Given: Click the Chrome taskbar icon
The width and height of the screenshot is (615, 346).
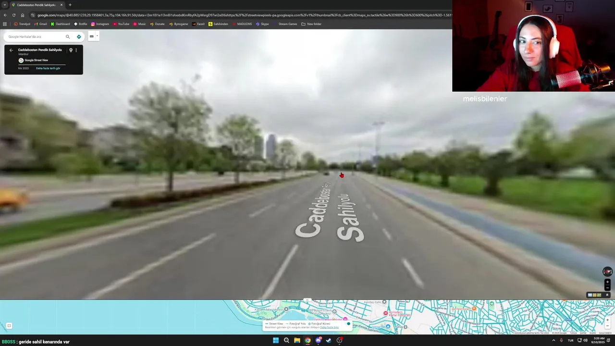Looking at the screenshot, I should click(307, 340).
